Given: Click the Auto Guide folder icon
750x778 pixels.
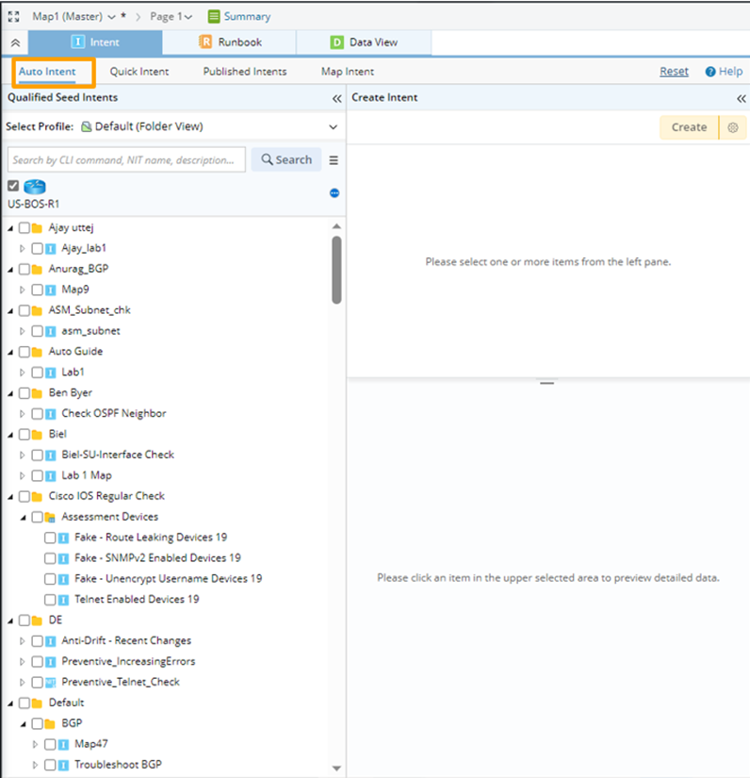Looking at the screenshot, I should coord(37,352).
